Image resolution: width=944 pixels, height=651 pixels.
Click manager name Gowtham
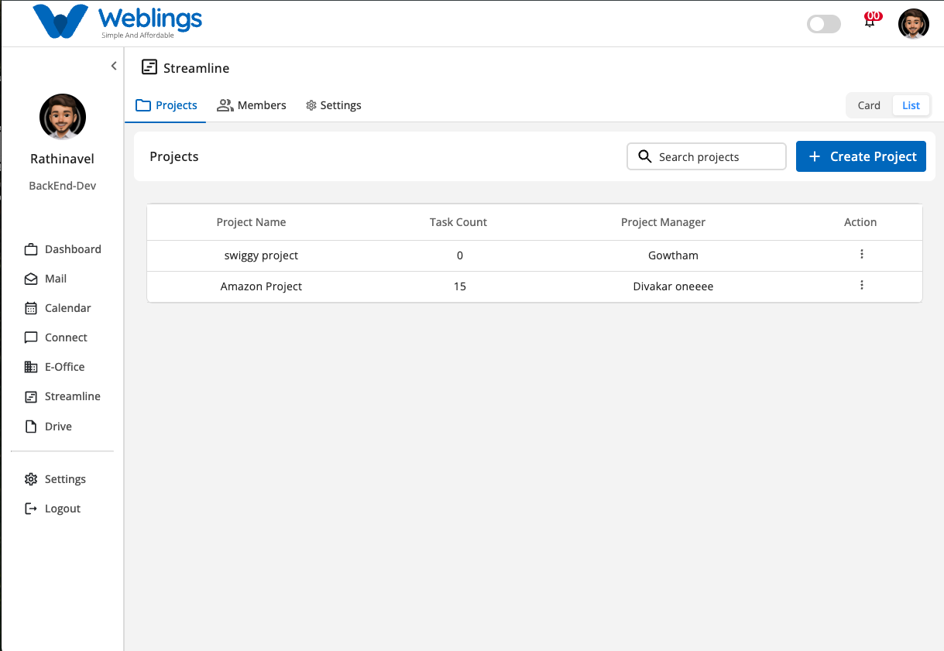[673, 255]
